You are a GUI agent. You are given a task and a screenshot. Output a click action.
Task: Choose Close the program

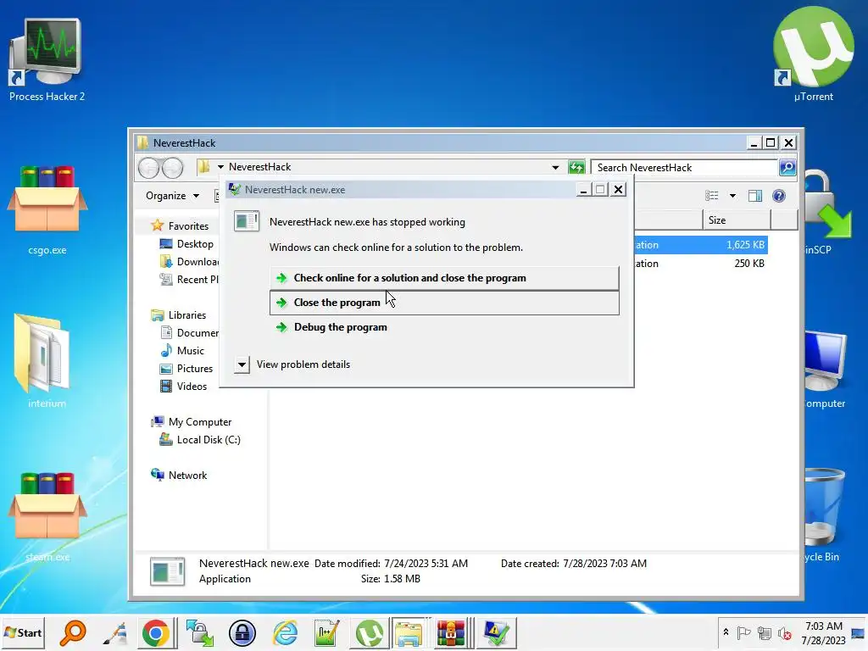pyautogui.click(x=444, y=303)
